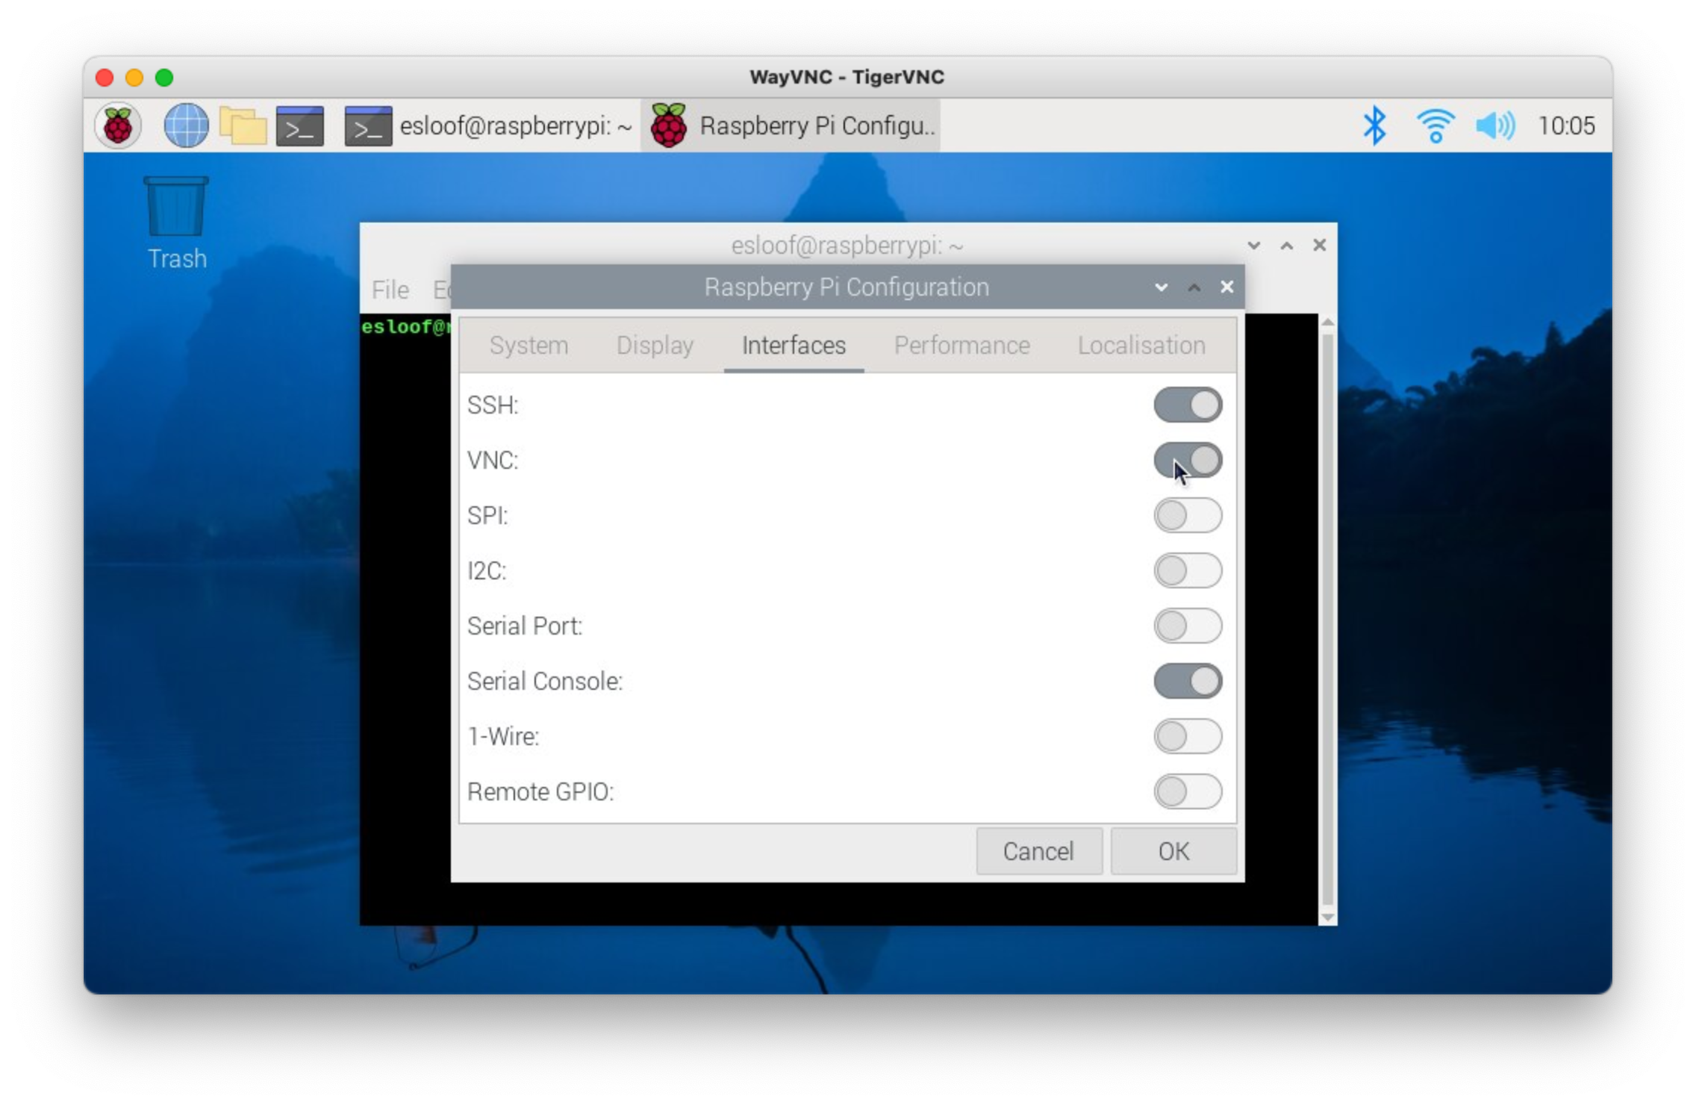Maximize the Raspberry Pi Configuration dialog
This screenshot has width=1696, height=1105.
point(1194,287)
